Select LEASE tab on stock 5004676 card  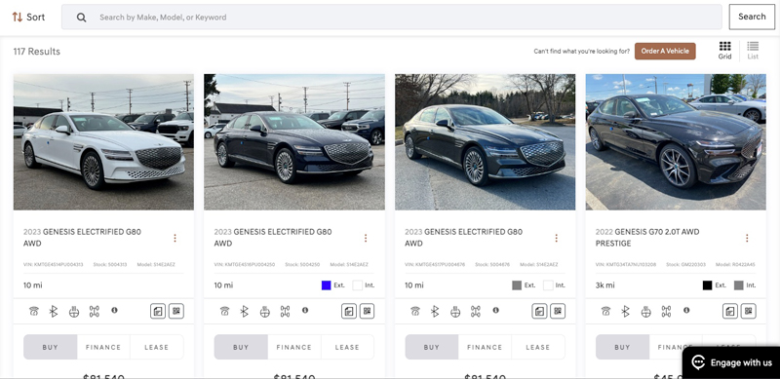[538, 347]
